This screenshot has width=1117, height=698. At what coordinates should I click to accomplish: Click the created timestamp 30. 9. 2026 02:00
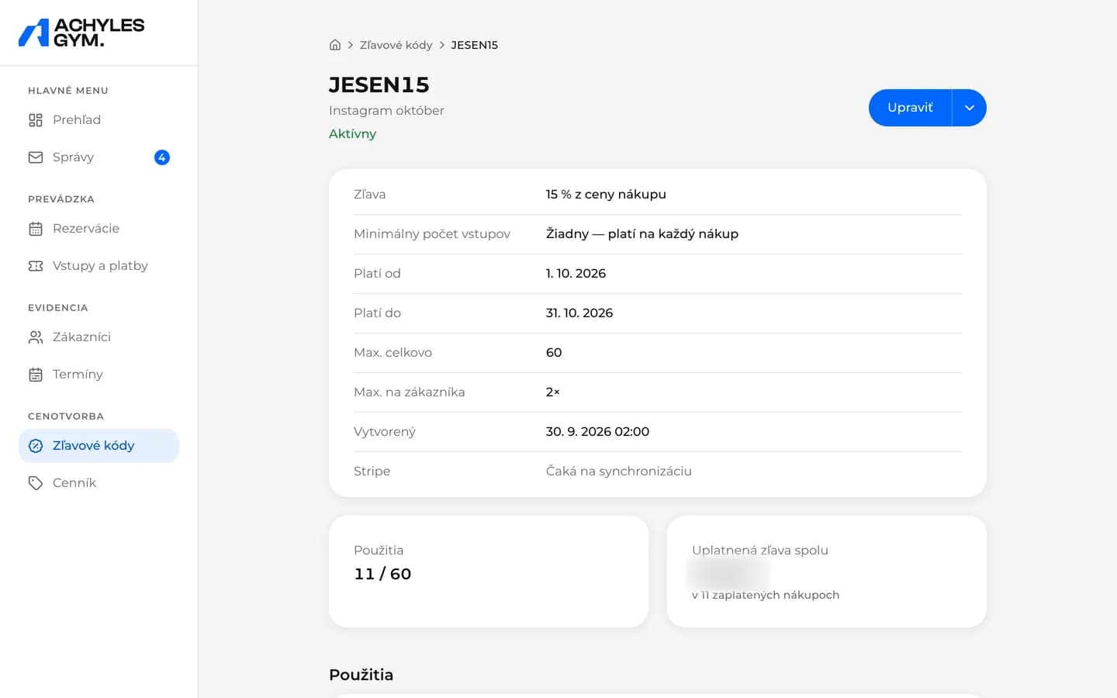(597, 432)
